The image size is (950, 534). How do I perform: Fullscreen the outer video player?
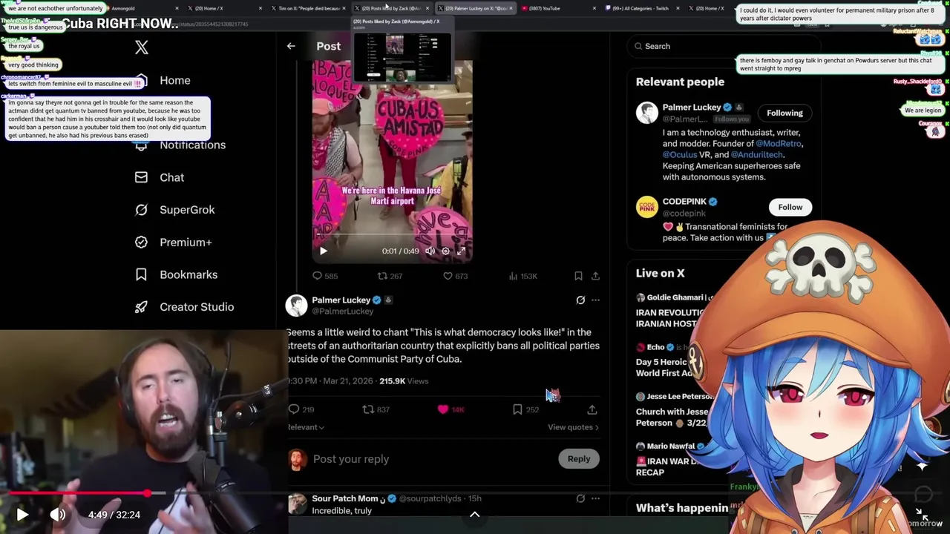coord(921,515)
